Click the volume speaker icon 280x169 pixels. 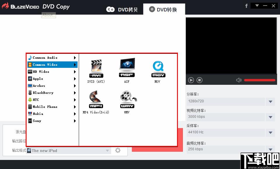click(x=239, y=80)
